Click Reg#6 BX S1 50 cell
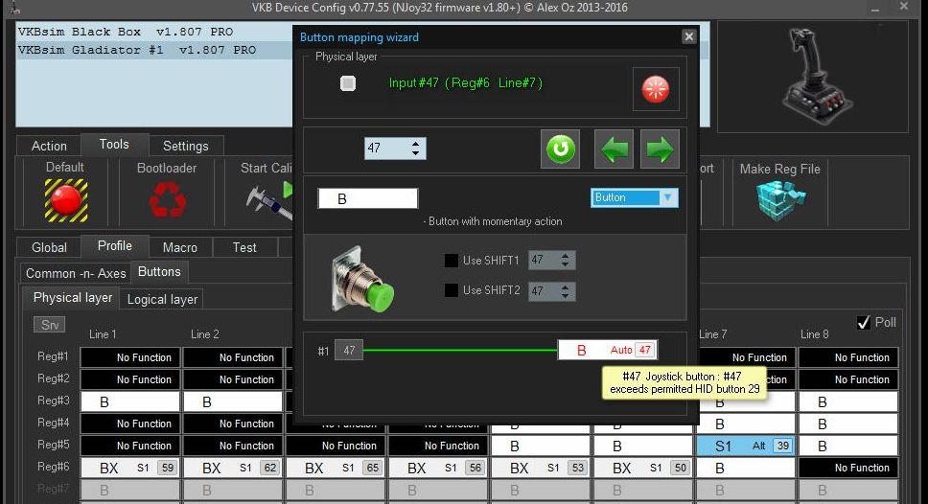 pyautogui.click(x=643, y=468)
